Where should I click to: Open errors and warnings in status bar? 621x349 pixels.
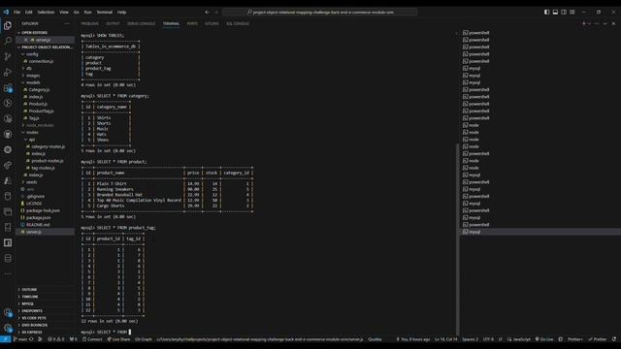[56, 339]
